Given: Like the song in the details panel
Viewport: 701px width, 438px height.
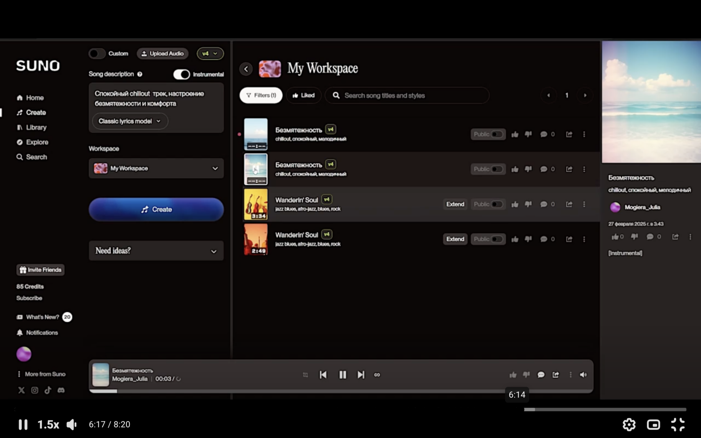Looking at the screenshot, I should [x=615, y=237].
